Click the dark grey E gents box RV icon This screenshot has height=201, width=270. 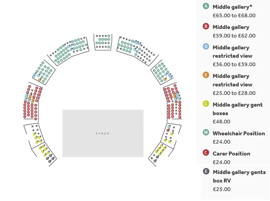(206, 171)
